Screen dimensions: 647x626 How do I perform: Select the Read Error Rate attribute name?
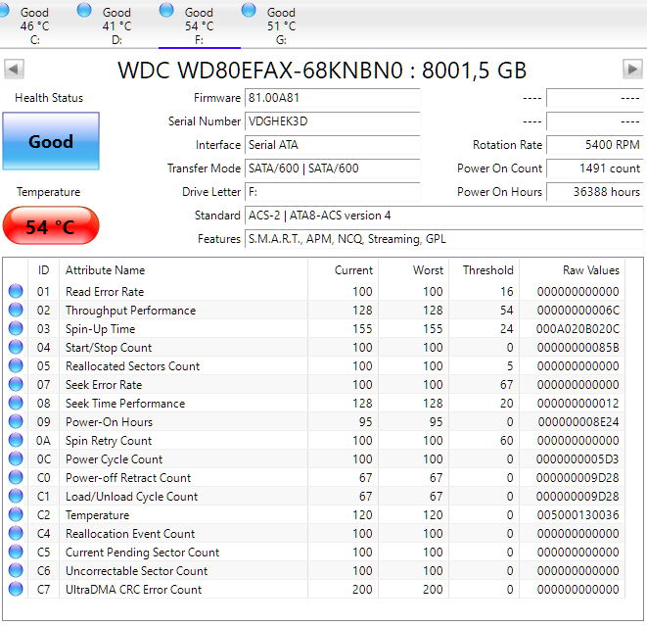click(x=105, y=292)
